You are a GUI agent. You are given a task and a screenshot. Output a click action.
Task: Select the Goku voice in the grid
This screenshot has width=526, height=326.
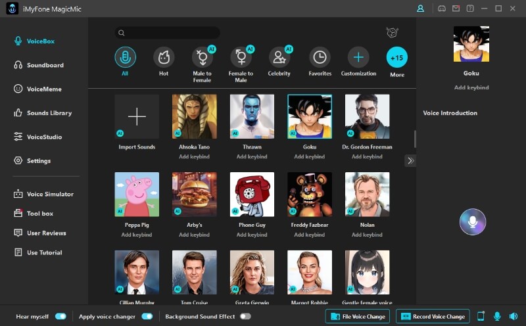(x=310, y=116)
